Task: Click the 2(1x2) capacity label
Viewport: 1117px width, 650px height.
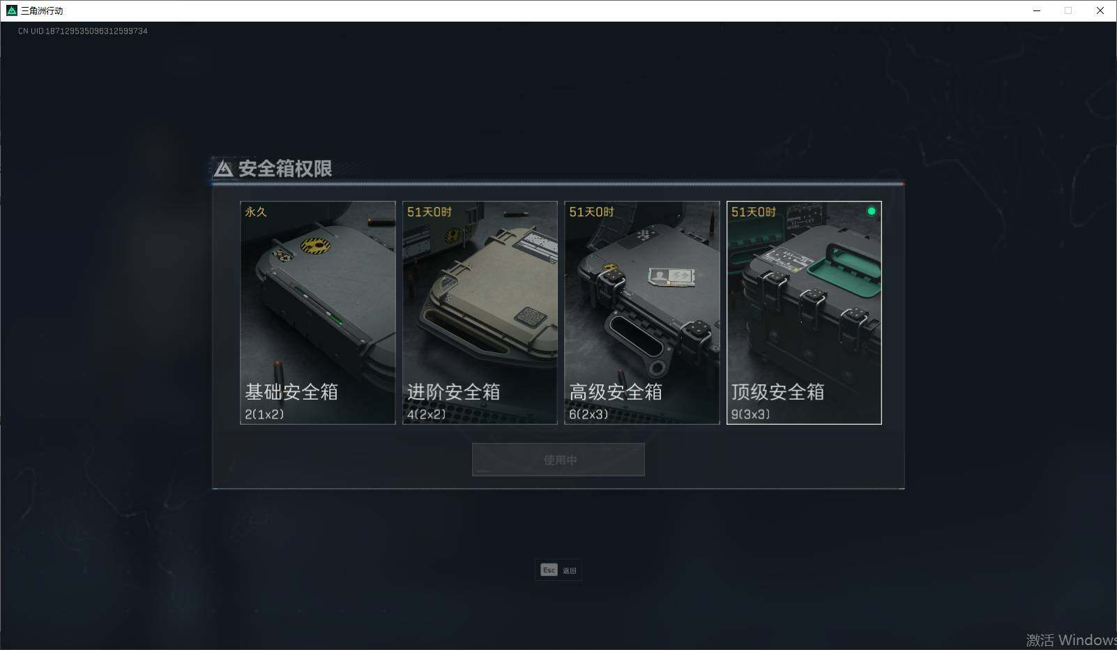Action: pyautogui.click(x=264, y=414)
